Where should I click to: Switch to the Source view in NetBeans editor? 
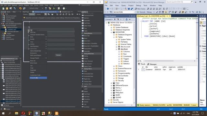click(25, 14)
